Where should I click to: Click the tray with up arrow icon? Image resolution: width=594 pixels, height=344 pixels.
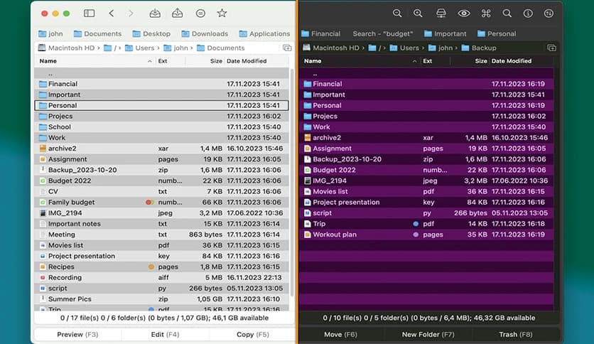point(178,14)
